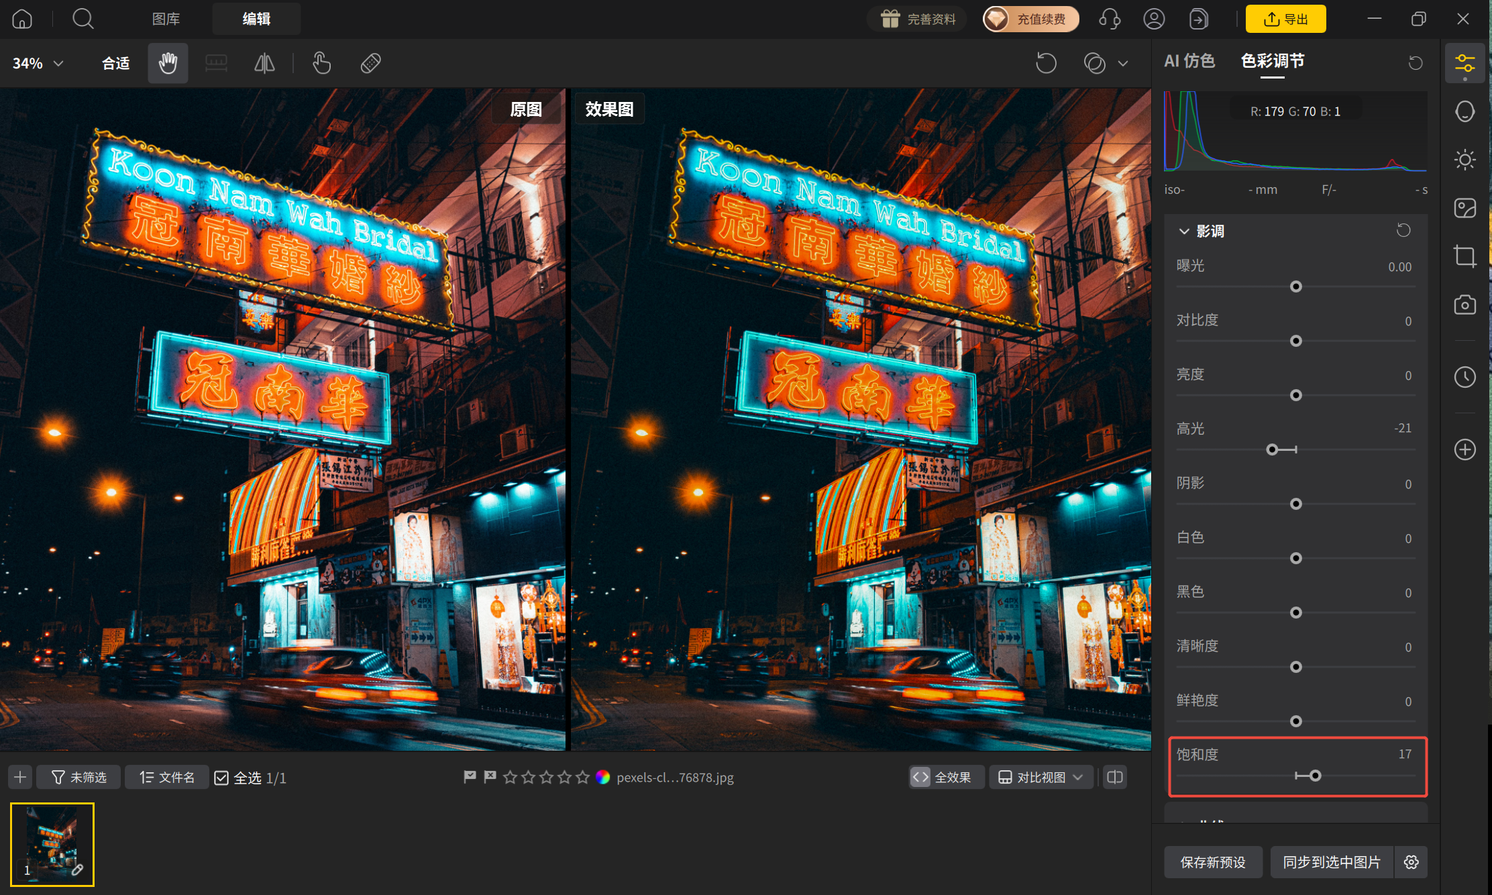The width and height of the screenshot is (1492, 895).
Task: Toggle split compare view icon
Action: (x=1115, y=777)
